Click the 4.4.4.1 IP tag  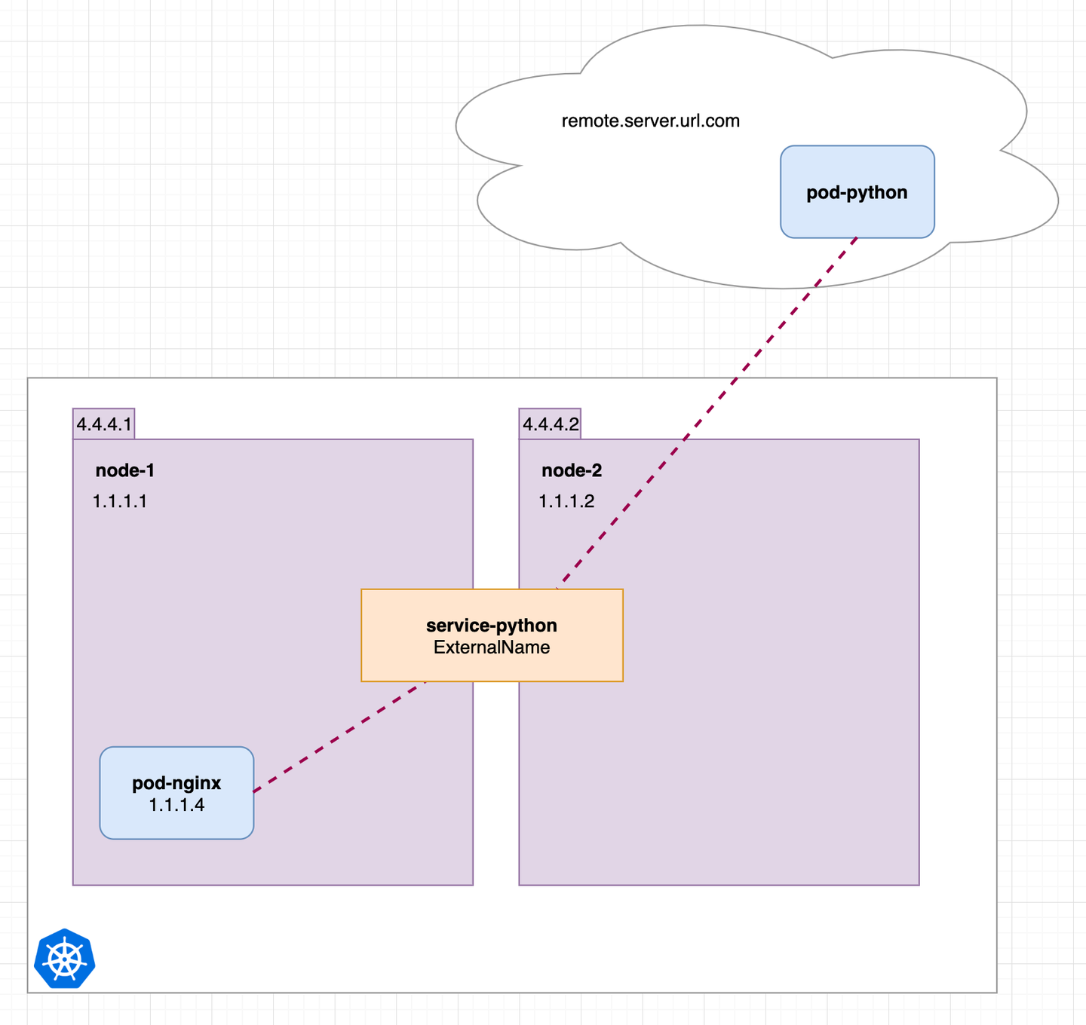pos(104,424)
